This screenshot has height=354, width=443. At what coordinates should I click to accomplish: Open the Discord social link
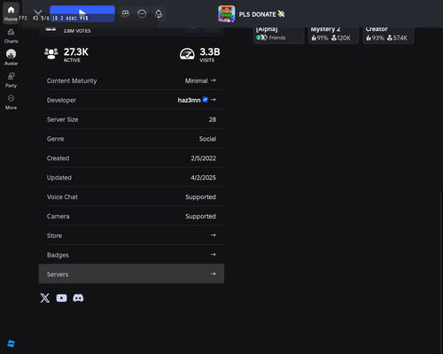pos(78,298)
